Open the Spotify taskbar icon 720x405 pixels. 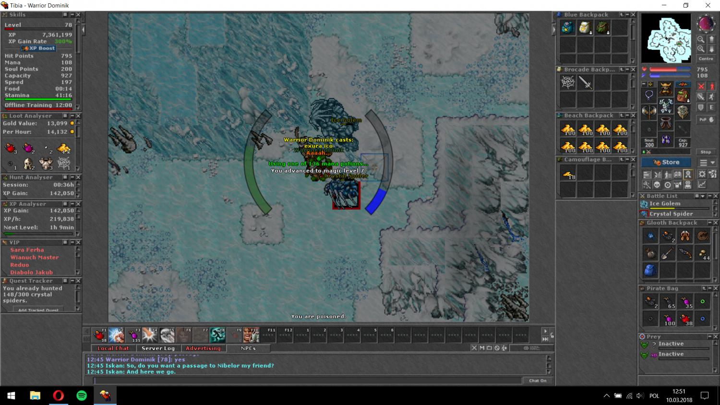(x=82, y=396)
